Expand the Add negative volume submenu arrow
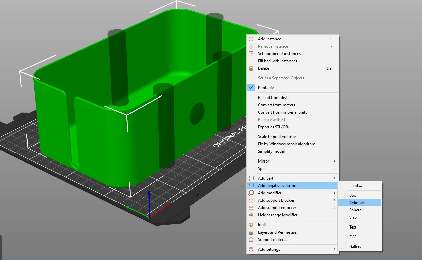The height and width of the screenshot is (260, 422). 334,186
